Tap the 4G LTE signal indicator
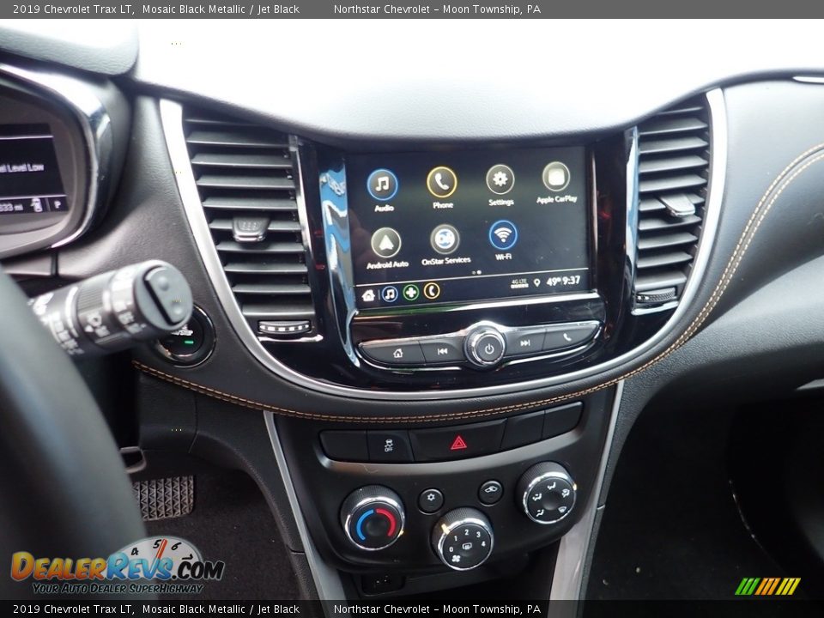The image size is (824, 618). [519, 282]
